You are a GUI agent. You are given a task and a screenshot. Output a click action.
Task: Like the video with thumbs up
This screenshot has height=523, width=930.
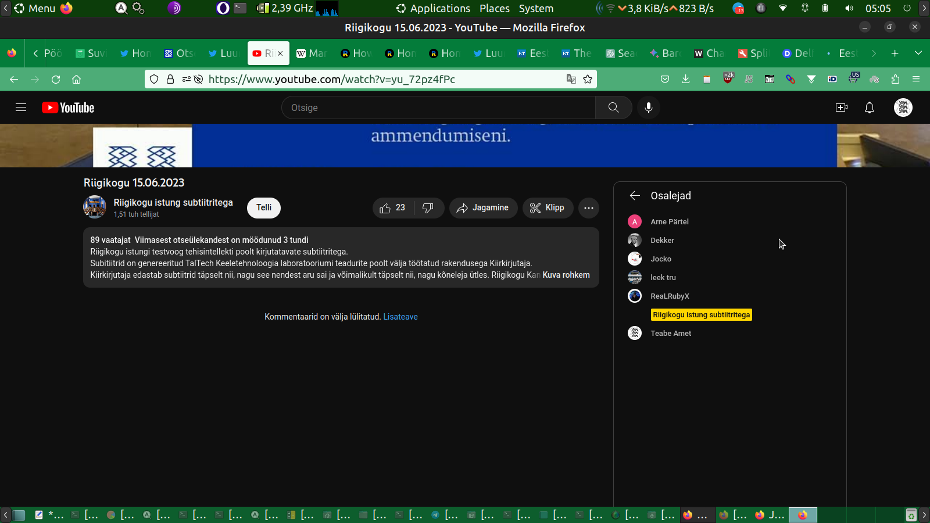click(x=393, y=208)
